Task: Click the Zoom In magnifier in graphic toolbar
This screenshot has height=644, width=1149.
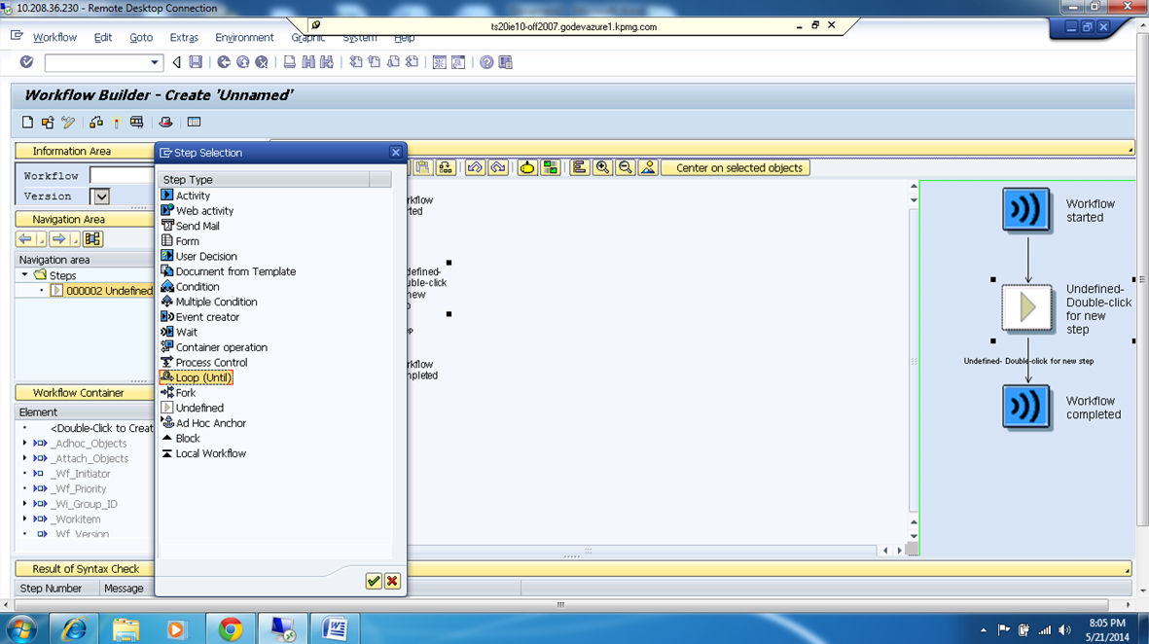Action: [603, 167]
